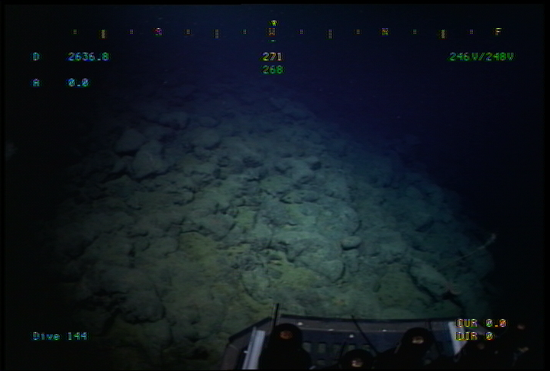The image size is (550, 371).
Task: Click the Dive 144 label
Action: coord(60,337)
